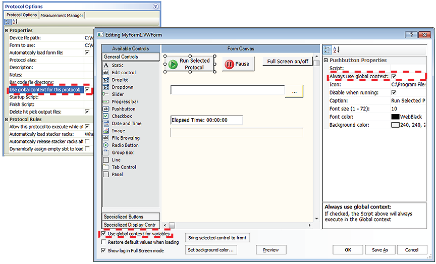Enable 'Restore default values when loading'

(104, 242)
